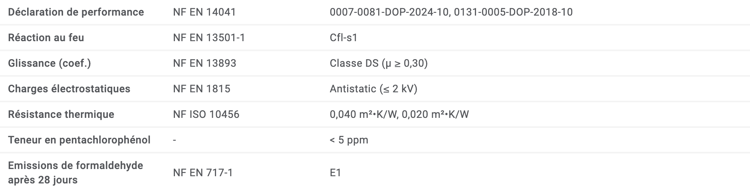Viewport: 750px width, 191px height.
Task: Click the 0,040 m²•K/W thermal resistance value
Action: pos(364,114)
